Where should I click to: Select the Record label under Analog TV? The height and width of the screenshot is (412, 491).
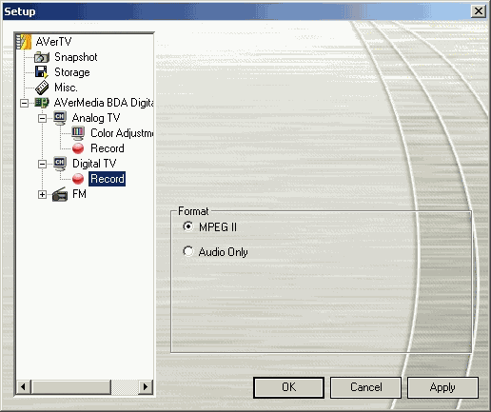coord(108,148)
